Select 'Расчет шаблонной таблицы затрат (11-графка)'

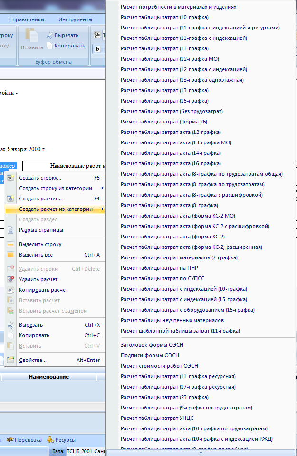[x=181, y=331]
